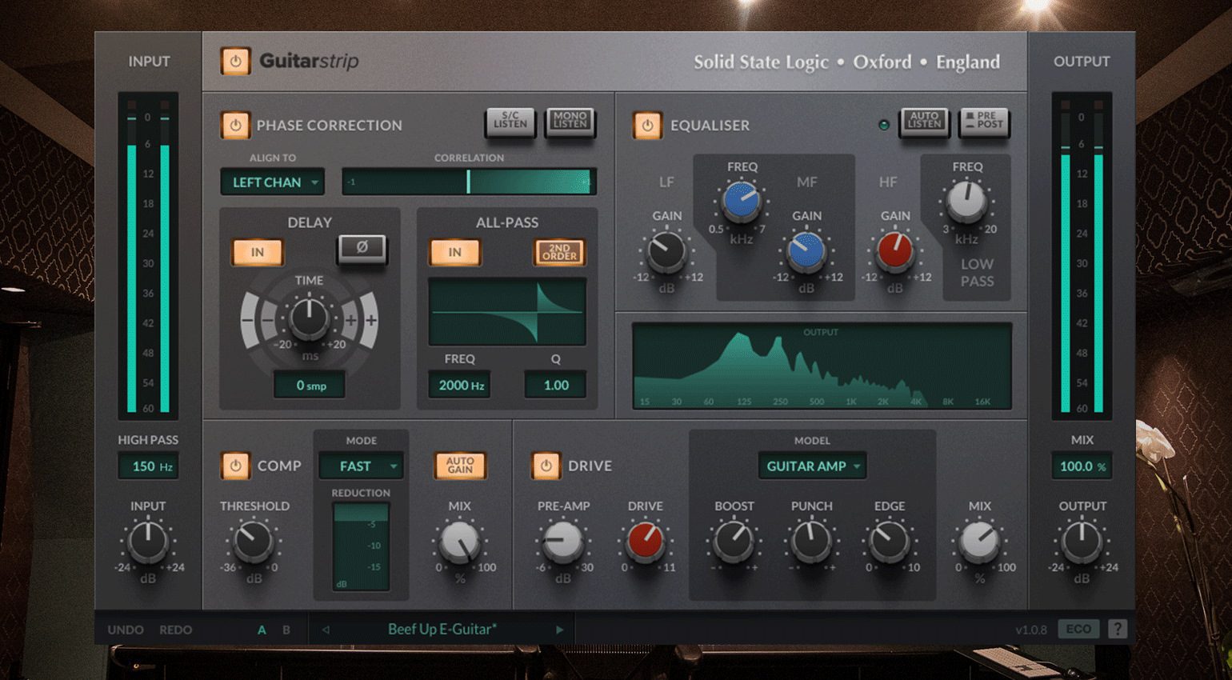
Task: Open the Align To Left Chan dropdown
Action: tap(273, 182)
